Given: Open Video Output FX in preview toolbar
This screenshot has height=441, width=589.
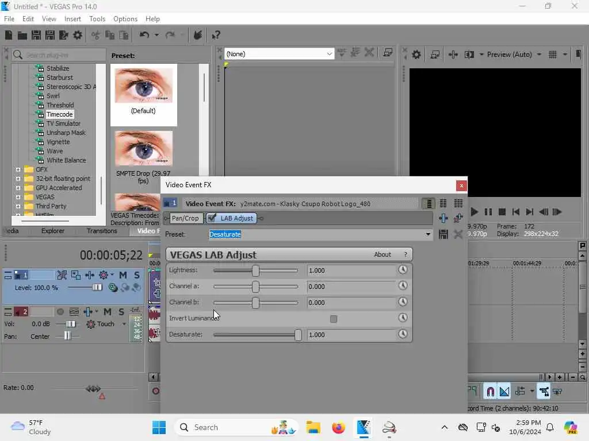Looking at the screenshot, I should (453, 55).
